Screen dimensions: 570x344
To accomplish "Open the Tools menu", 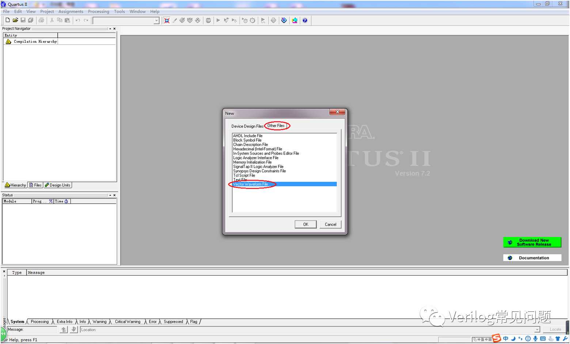I will tap(119, 11).
